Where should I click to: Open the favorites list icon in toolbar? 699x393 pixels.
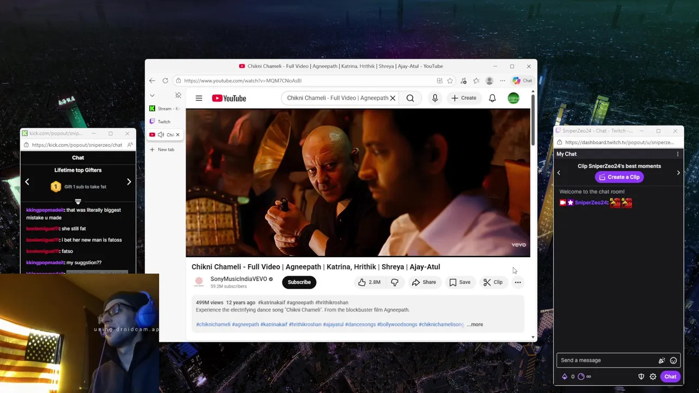(476, 81)
